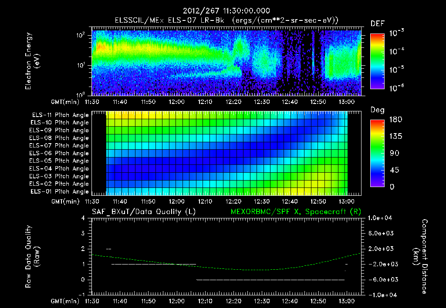Click the DEF legend title

378,24
